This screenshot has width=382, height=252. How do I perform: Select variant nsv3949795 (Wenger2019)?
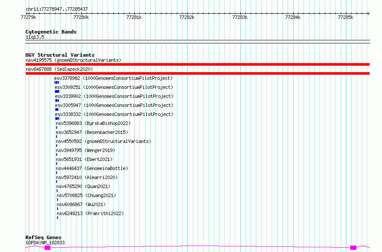click(x=85, y=150)
